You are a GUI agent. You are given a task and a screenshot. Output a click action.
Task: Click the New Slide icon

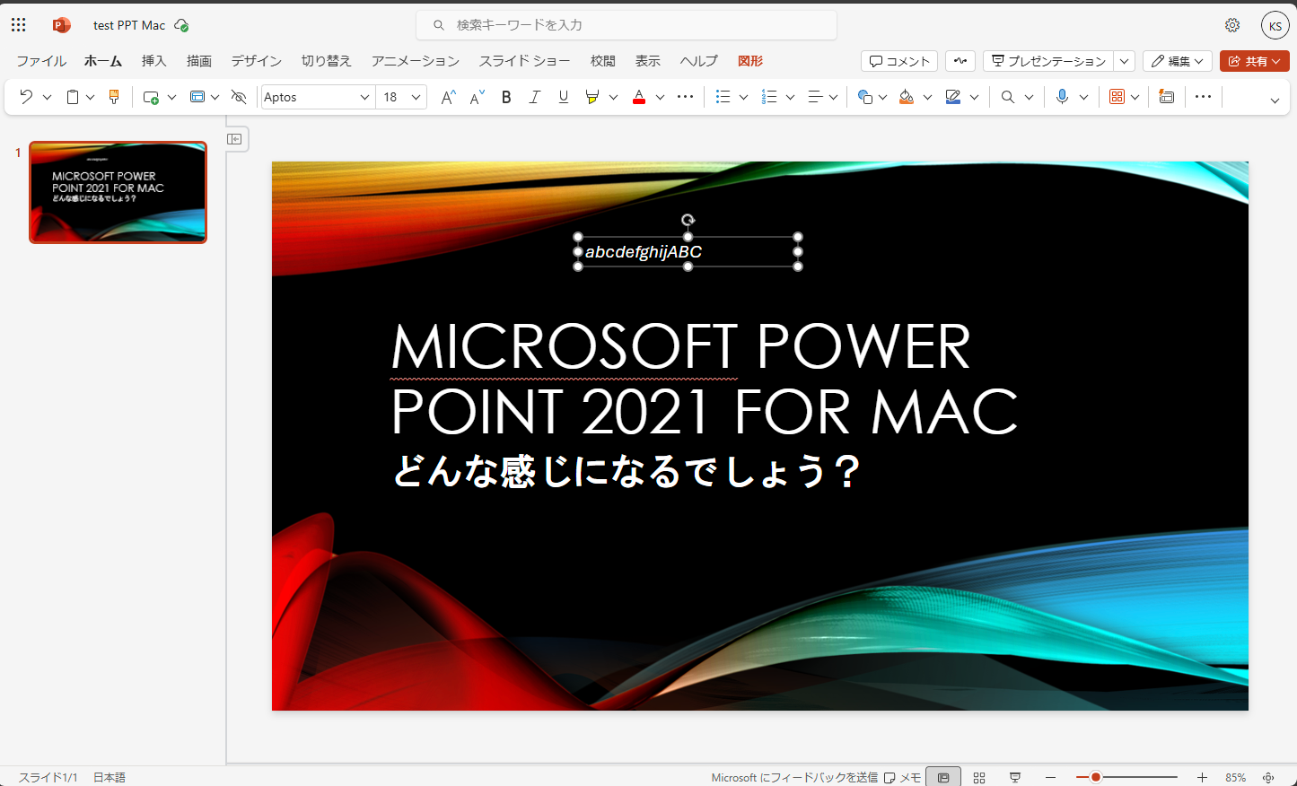pyautogui.click(x=153, y=96)
